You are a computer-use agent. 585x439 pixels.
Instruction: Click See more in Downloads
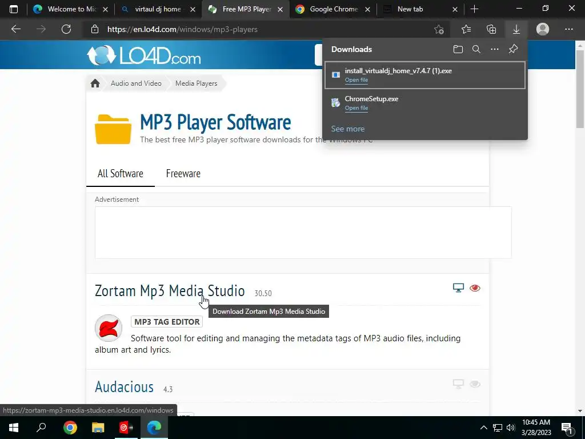coord(348,129)
